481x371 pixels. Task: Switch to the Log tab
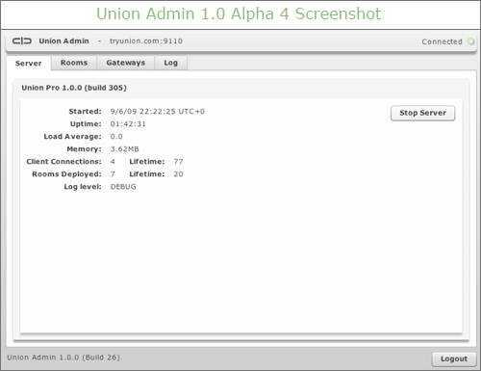[x=171, y=63]
